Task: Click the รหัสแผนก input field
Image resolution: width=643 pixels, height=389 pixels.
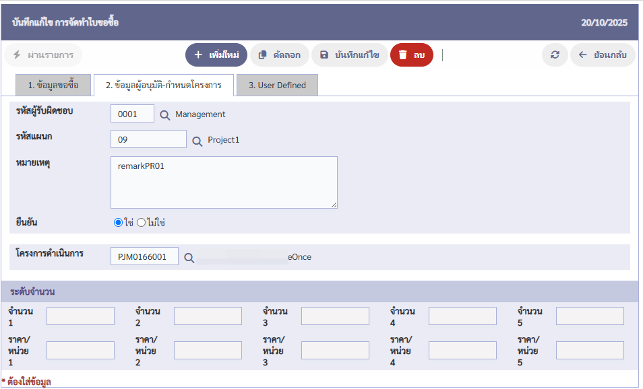Action: click(148, 139)
